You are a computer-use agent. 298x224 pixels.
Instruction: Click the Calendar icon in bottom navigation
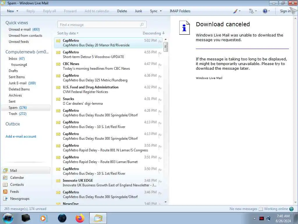pos(5,178)
